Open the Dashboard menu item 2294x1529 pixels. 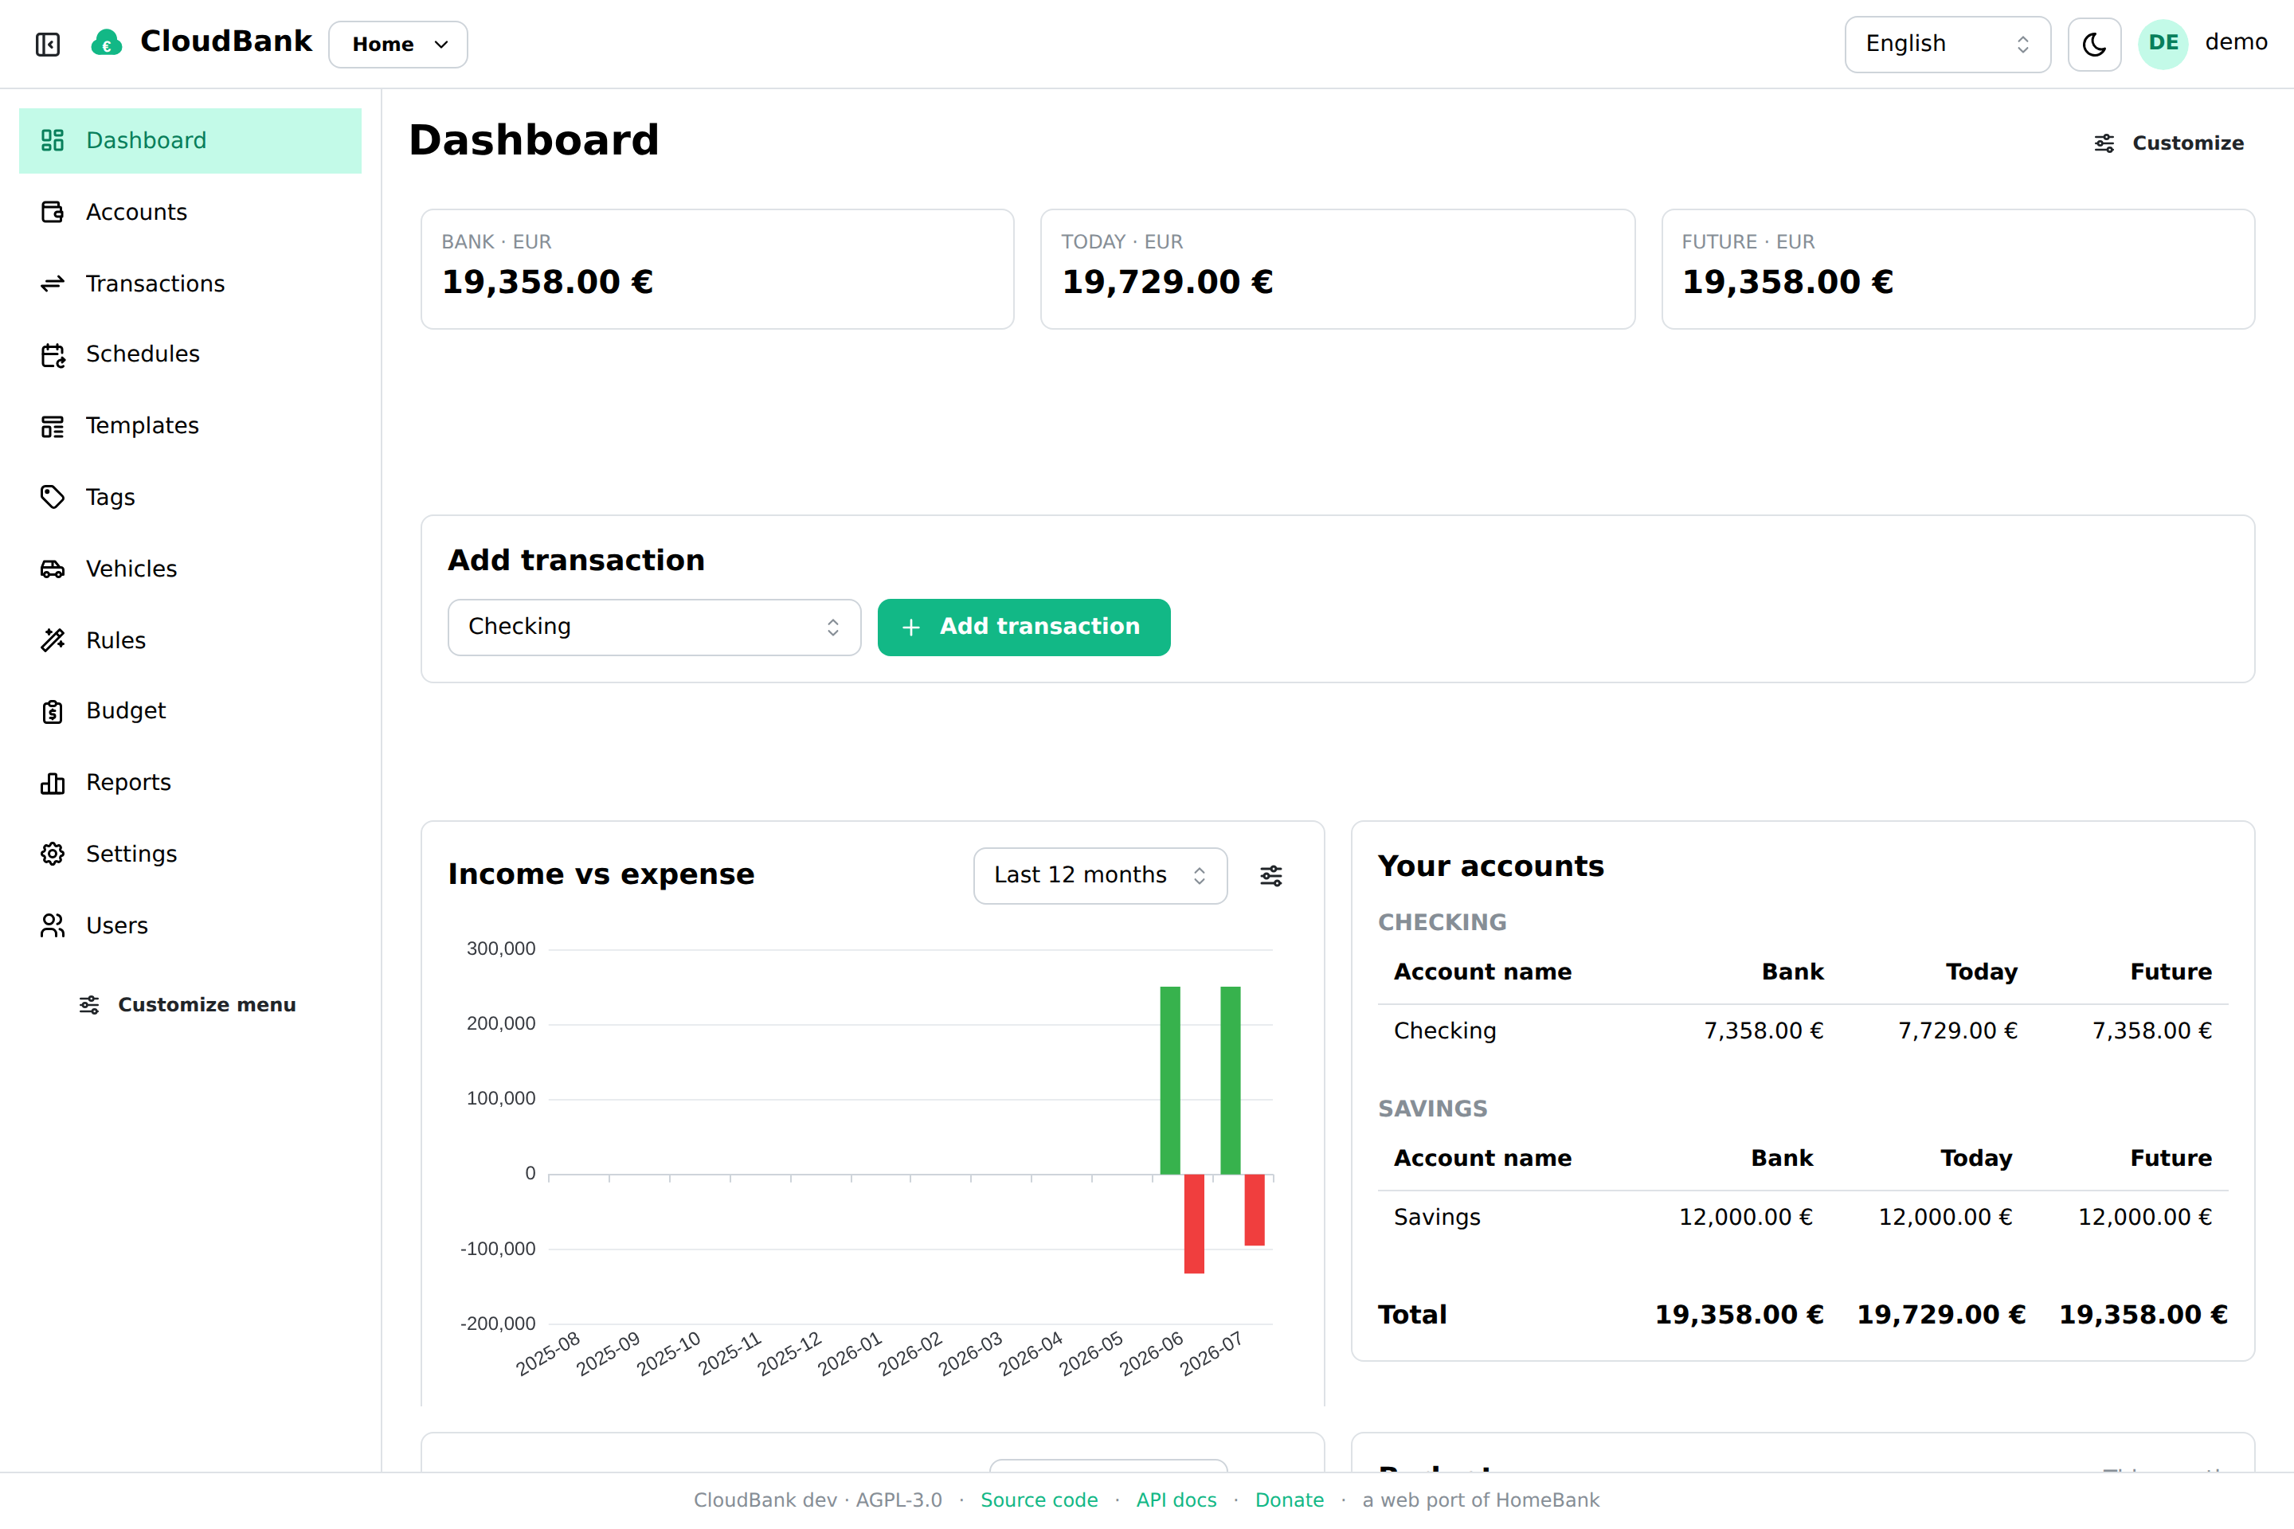190,140
